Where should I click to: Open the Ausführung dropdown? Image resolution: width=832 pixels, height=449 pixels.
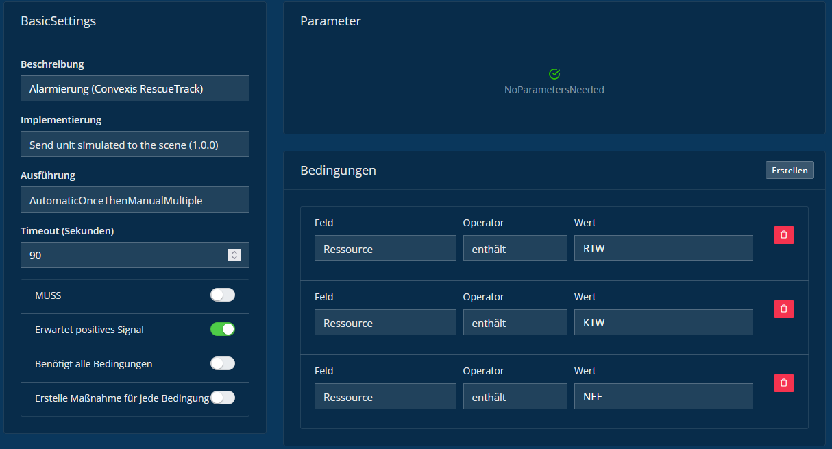click(x=135, y=200)
